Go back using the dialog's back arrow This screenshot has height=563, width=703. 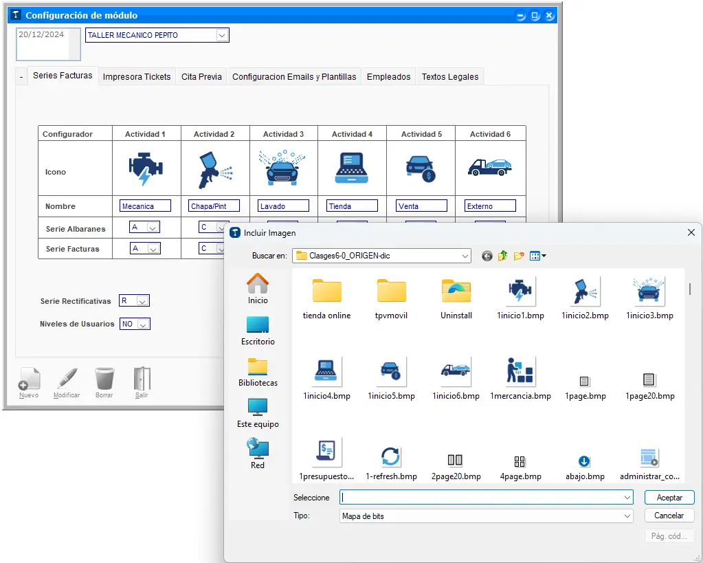click(x=487, y=256)
